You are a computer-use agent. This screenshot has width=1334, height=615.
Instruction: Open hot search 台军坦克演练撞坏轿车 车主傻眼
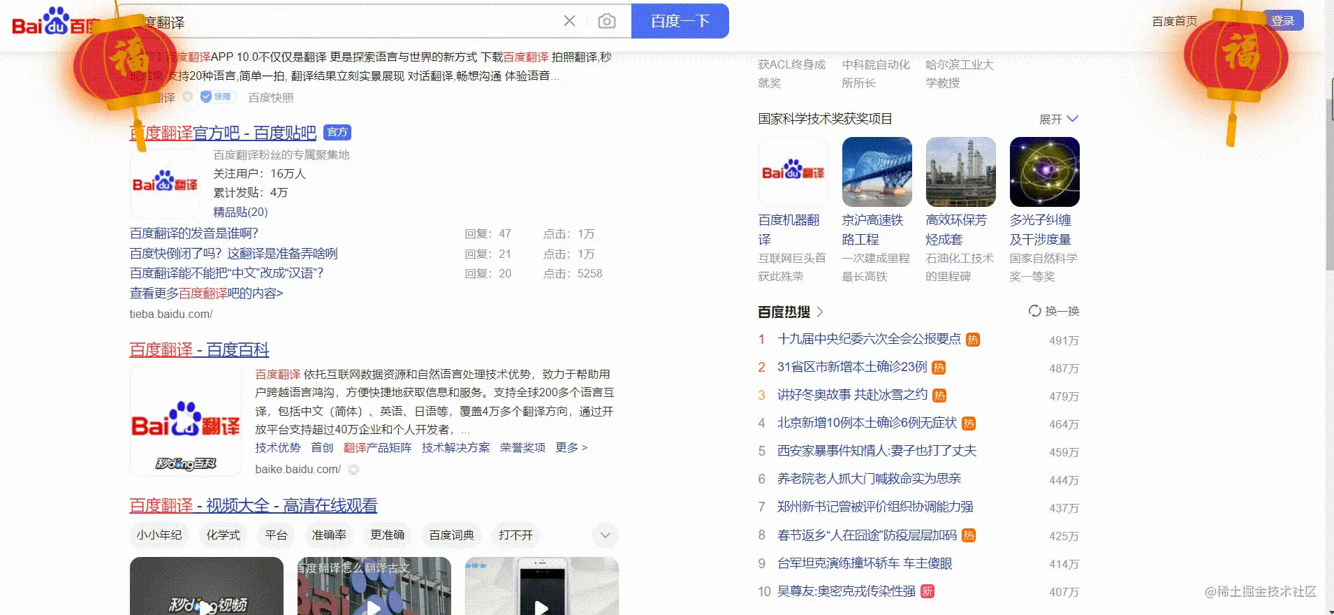click(x=865, y=563)
